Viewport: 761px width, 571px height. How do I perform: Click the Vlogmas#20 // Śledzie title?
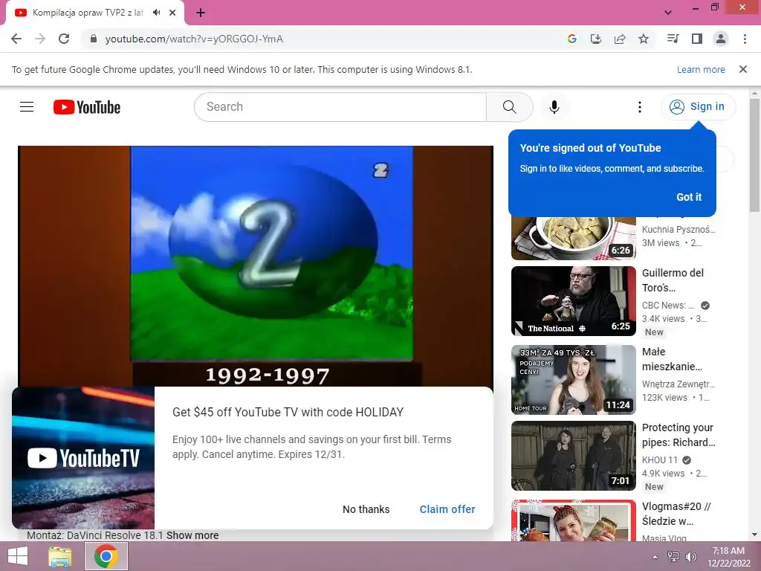676,513
